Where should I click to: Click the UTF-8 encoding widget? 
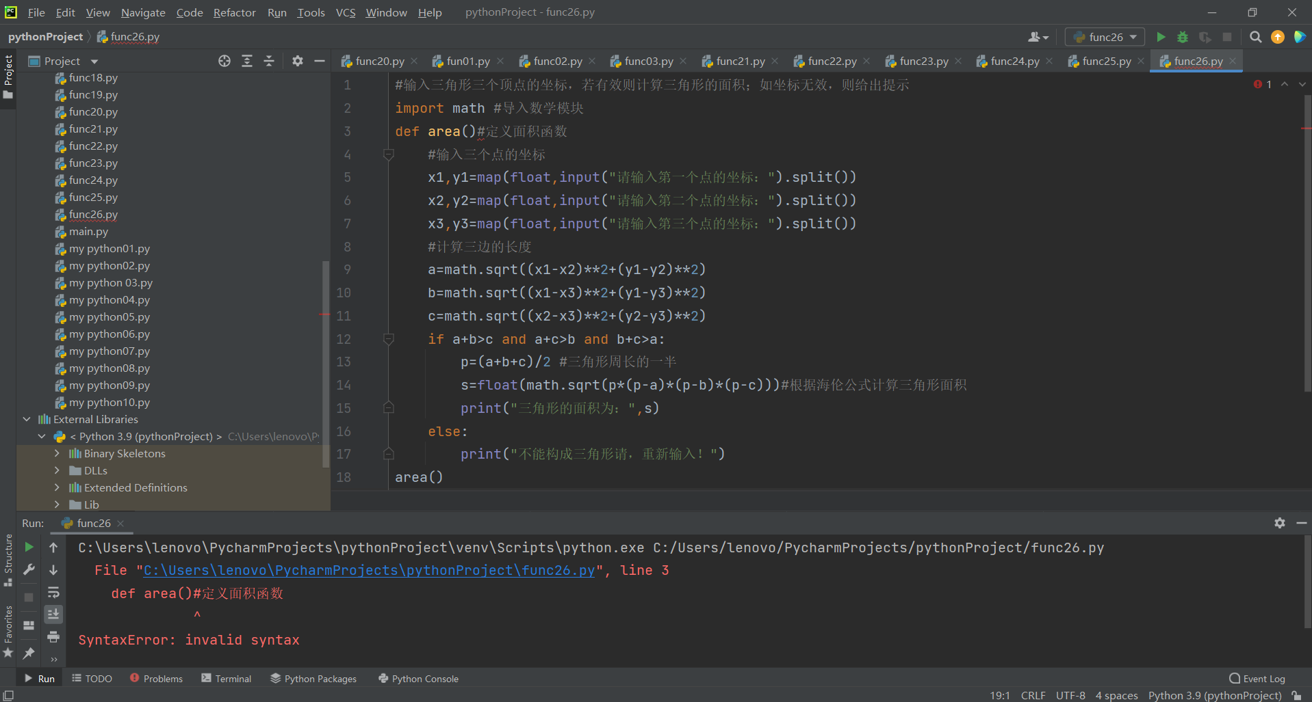tap(1070, 695)
